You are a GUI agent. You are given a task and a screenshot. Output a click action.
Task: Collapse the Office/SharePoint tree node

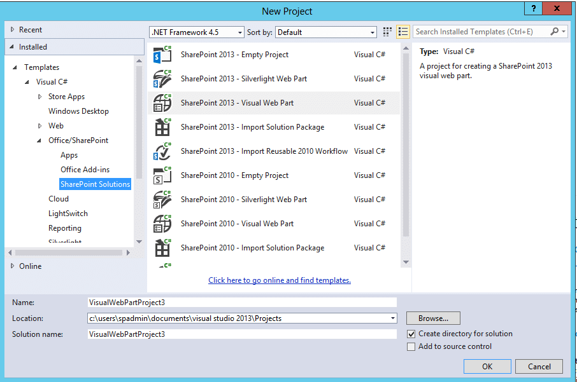tap(39, 140)
